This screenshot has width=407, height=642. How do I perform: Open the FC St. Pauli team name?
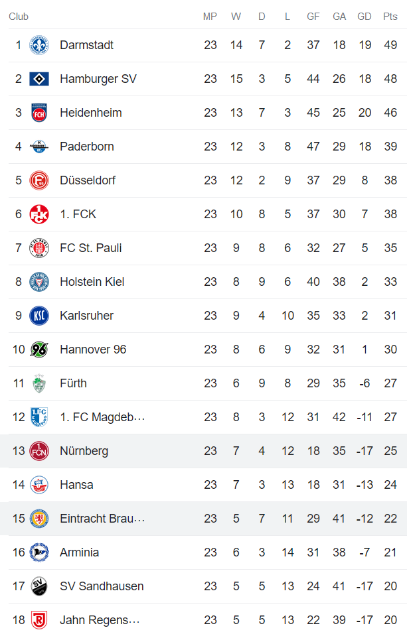coord(90,248)
